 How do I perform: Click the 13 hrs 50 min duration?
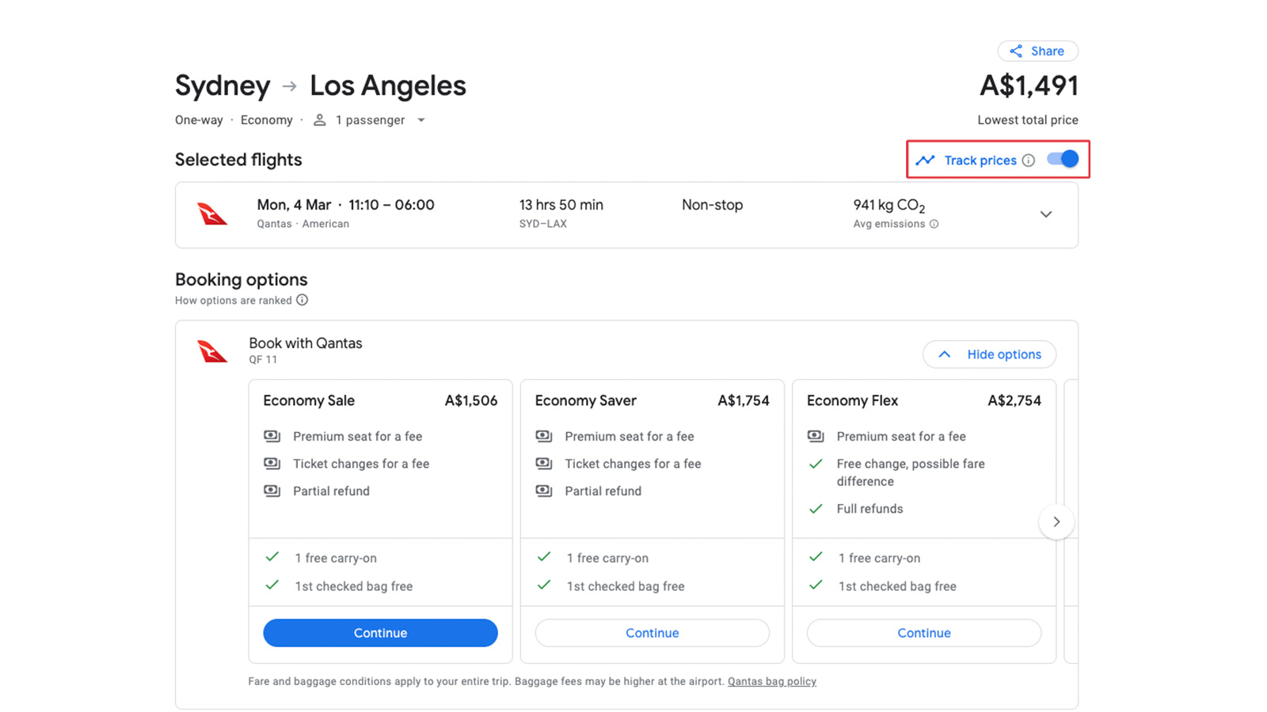coord(561,205)
